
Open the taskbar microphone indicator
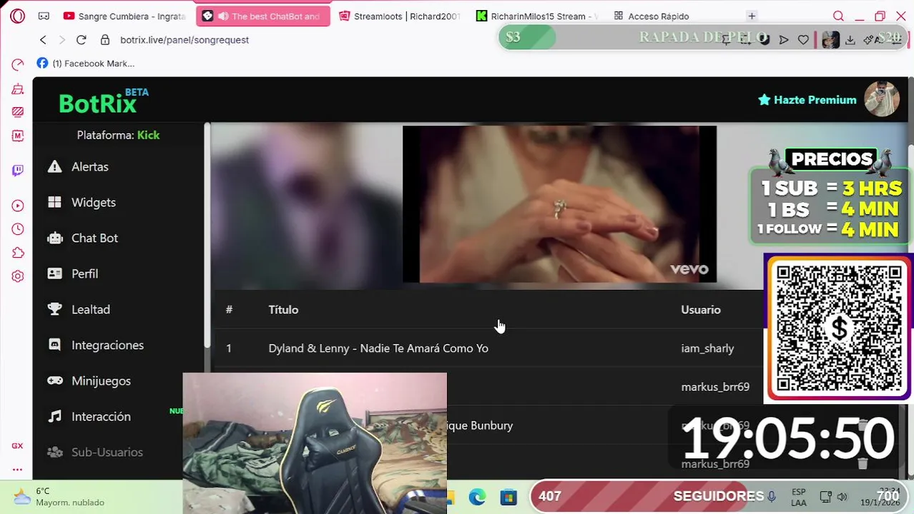click(772, 496)
